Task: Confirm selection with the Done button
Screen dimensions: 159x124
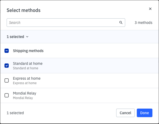Action: pos(144,113)
